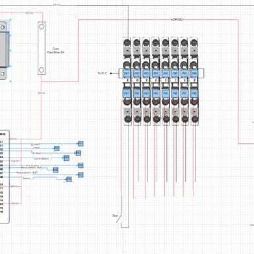Select the power supply component at top-left
254x254 pixels.
click(x=5, y=50)
